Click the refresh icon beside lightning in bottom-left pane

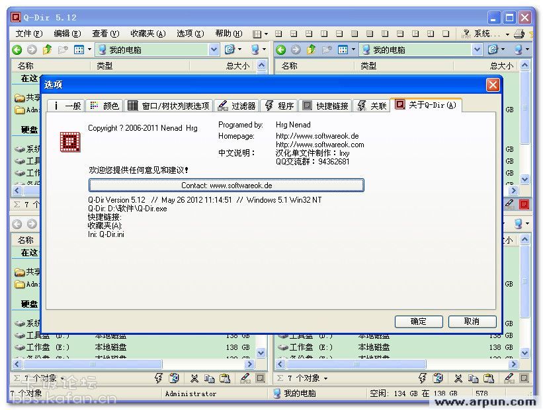(x=174, y=378)
